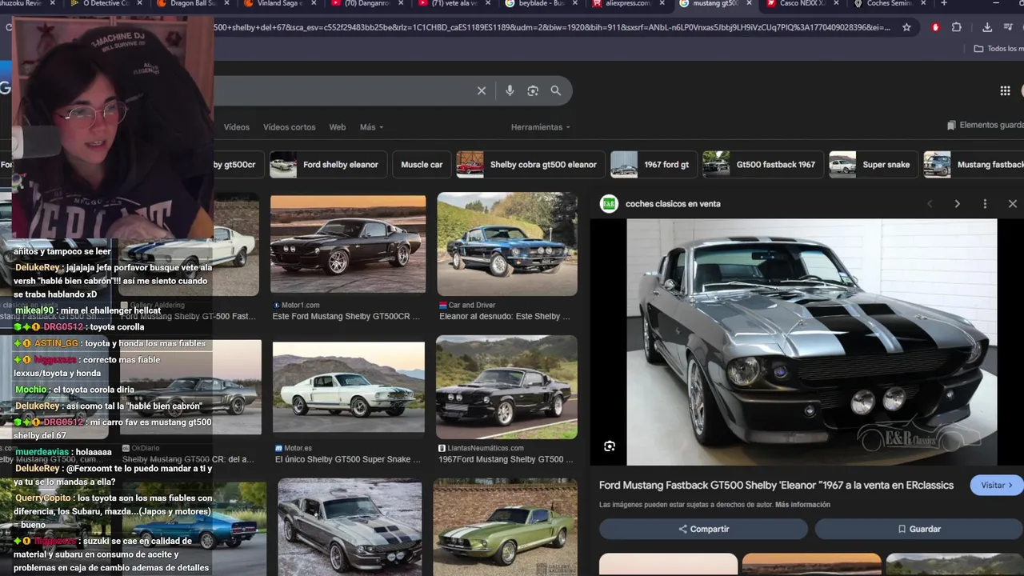Open the Más información copyright link

pos(802,505)
